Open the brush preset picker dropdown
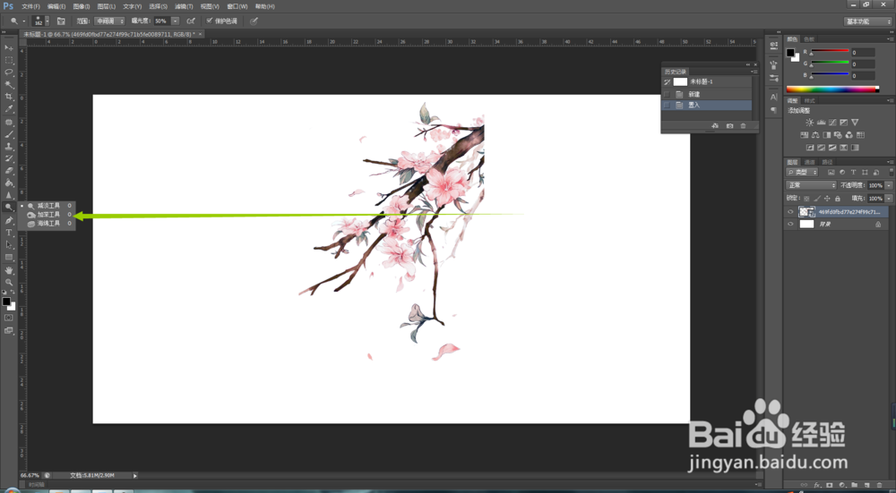The image size is (896, 493). tap(47, 21)
